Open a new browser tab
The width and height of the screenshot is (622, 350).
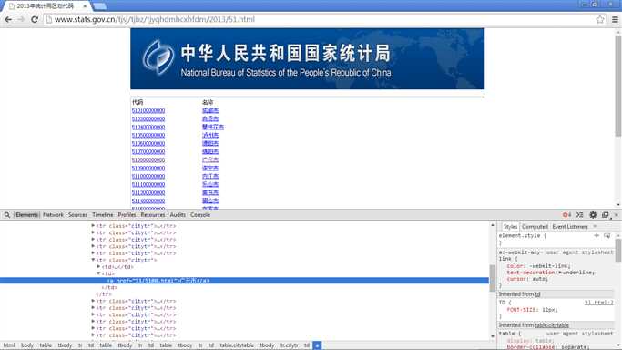[x=99, y=6]
